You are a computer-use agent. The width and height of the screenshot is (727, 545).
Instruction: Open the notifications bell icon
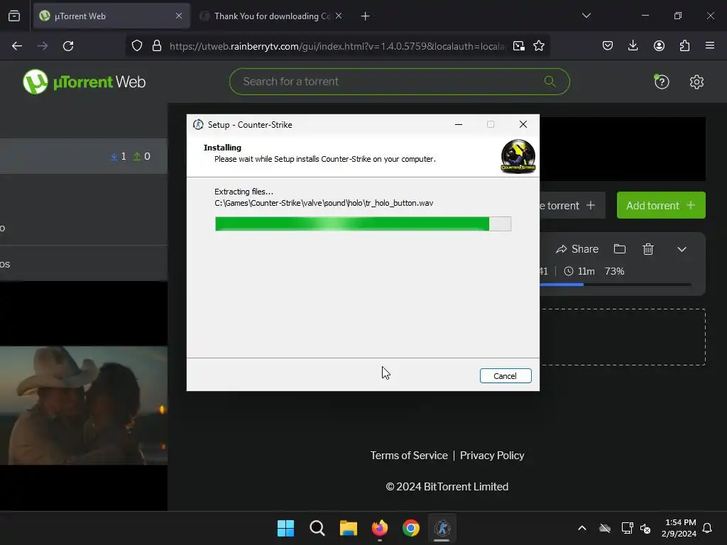click(x=707, y=528)
